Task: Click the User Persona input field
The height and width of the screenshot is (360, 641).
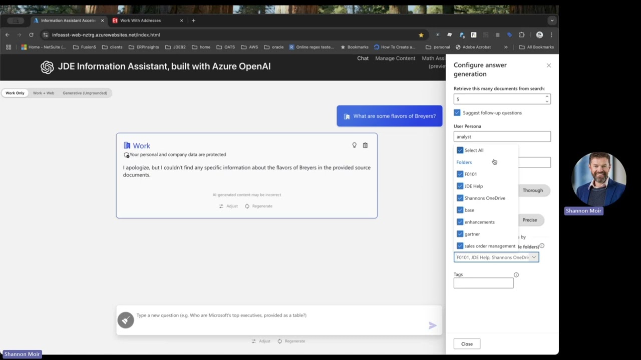Action: 502,136
